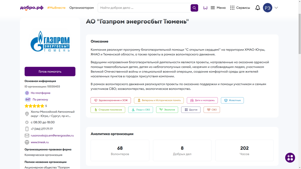Go to the #МыВместе section
Screen dimensions: 301x169
tap(56, 8)
